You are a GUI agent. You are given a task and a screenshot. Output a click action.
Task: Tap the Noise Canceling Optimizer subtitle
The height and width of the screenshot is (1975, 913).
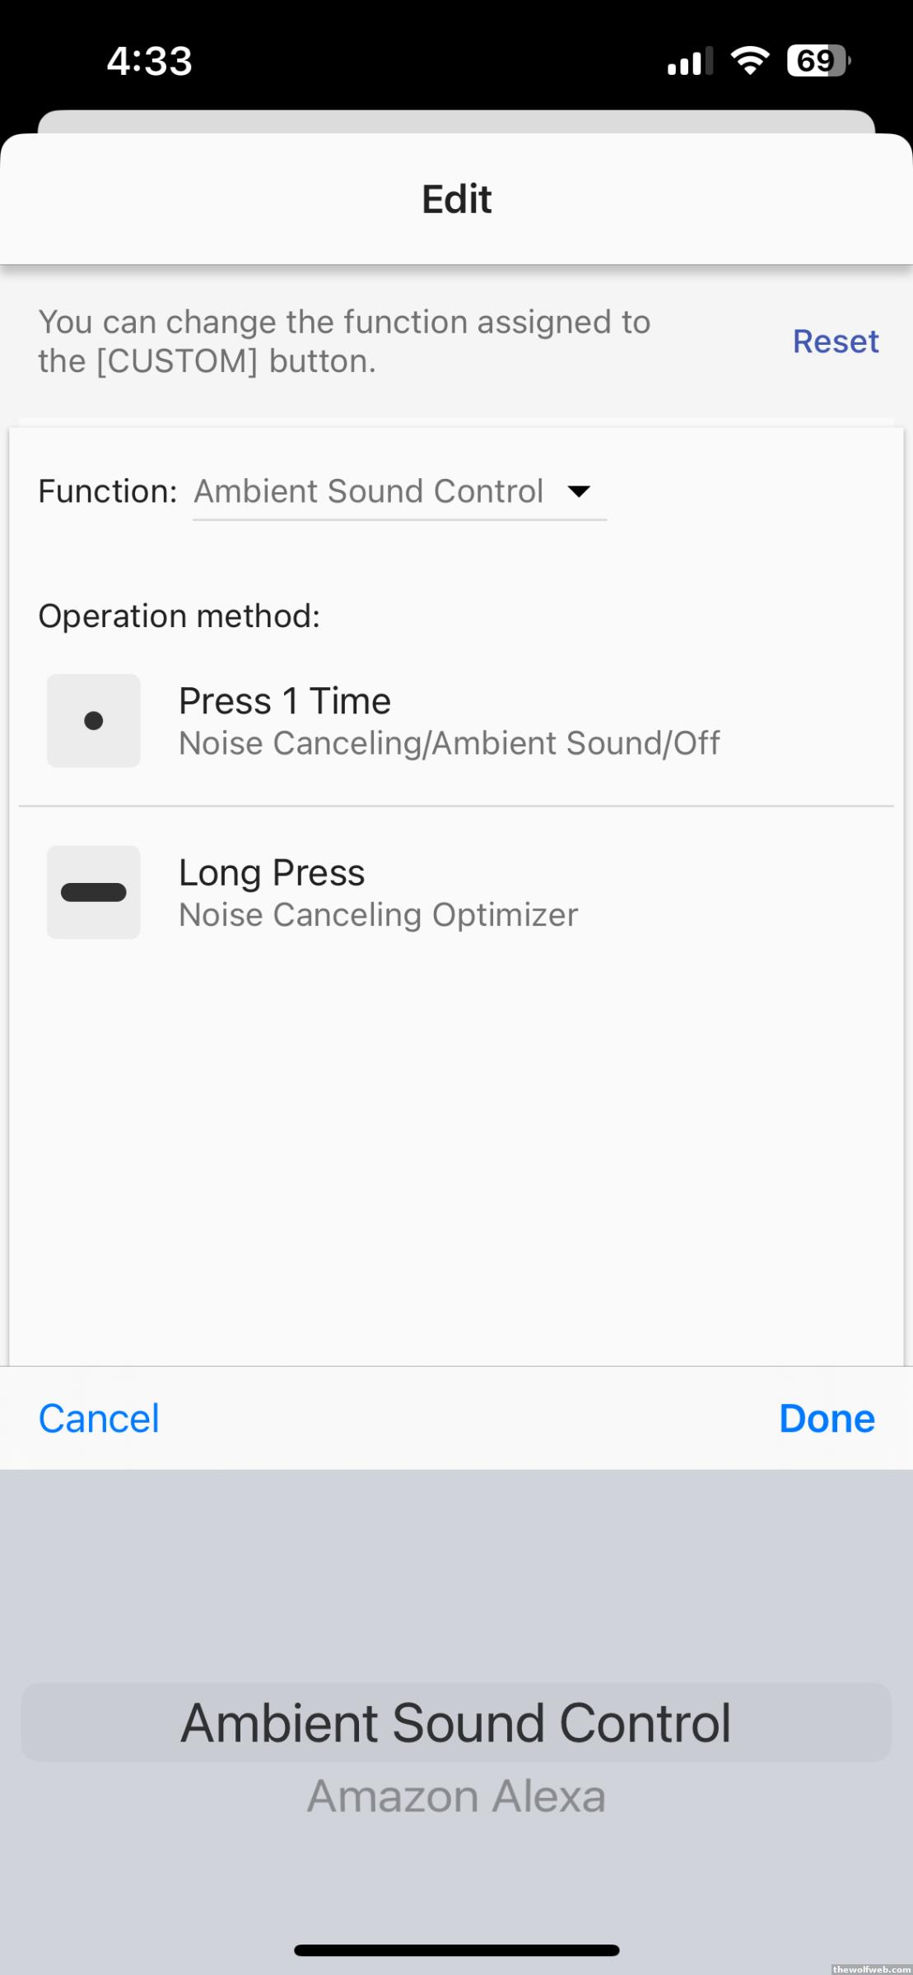(x=379, y=915)
